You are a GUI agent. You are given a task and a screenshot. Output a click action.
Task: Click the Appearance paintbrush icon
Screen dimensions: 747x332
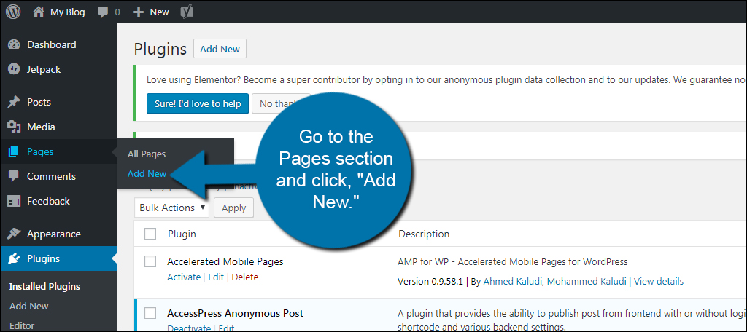point(14,234)
